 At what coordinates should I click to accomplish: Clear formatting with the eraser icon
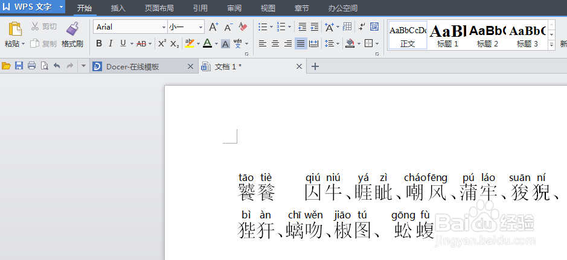coord(243,27)
